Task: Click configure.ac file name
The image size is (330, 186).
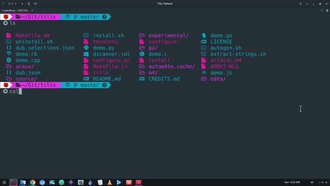Action: [111, 60]
